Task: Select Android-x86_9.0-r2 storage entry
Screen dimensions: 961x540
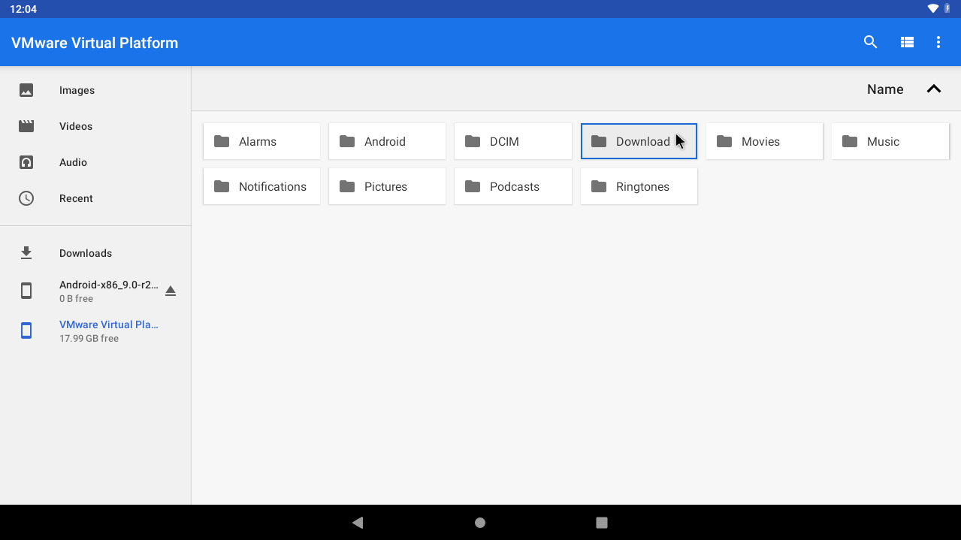Action: point(95,291)
